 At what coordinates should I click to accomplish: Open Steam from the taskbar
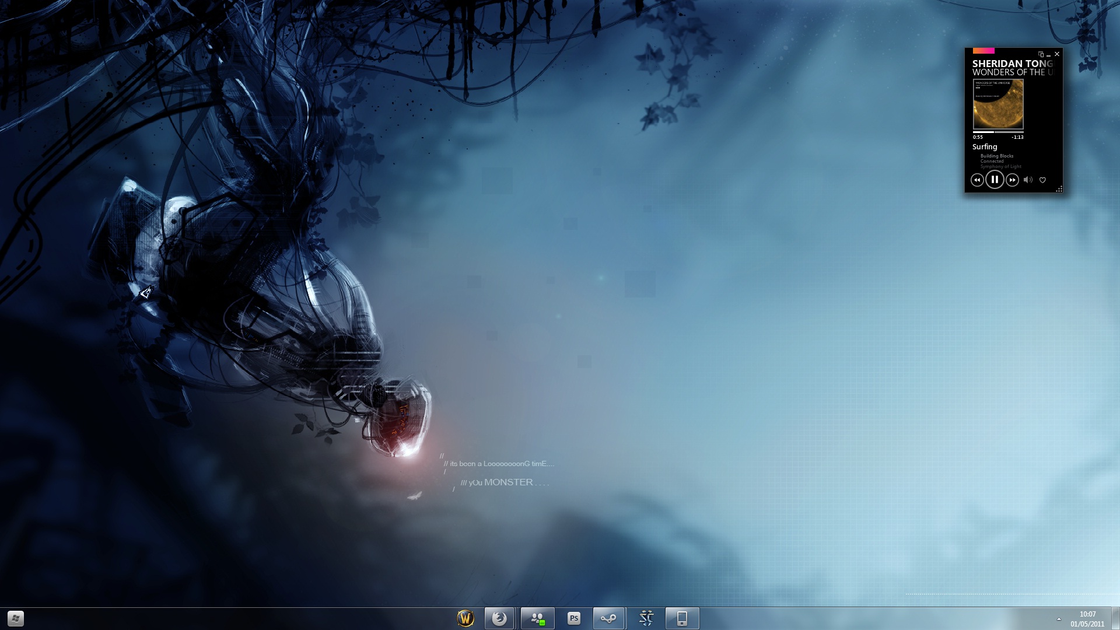pos(608,618)
